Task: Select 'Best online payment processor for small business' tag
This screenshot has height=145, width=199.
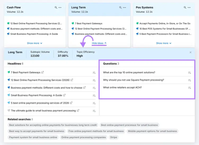Action: [x=129, y=125]
